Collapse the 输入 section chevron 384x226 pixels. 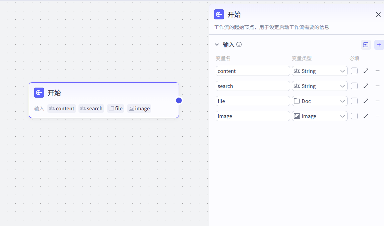coord(217,44)
